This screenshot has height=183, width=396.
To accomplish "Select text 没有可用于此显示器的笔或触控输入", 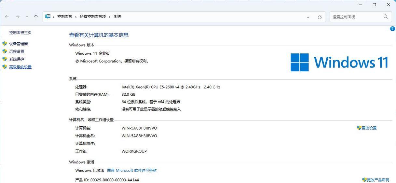I will pos(151,109).
